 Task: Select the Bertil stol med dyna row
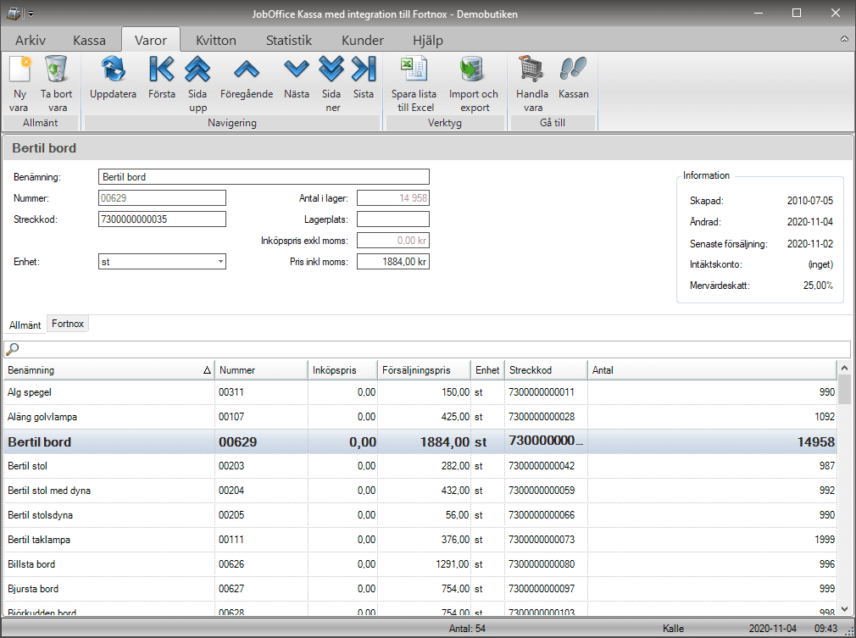[x=420, y=490]
